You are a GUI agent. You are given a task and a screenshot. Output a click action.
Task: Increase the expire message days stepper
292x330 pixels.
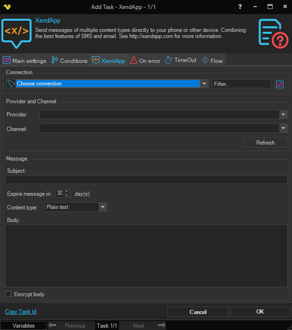click(x=67, y=191)
